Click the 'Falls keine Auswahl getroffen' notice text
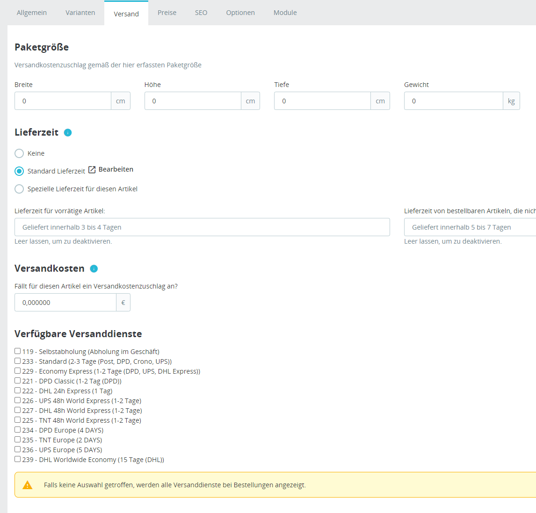536x513 pixels. coord(174,484)
